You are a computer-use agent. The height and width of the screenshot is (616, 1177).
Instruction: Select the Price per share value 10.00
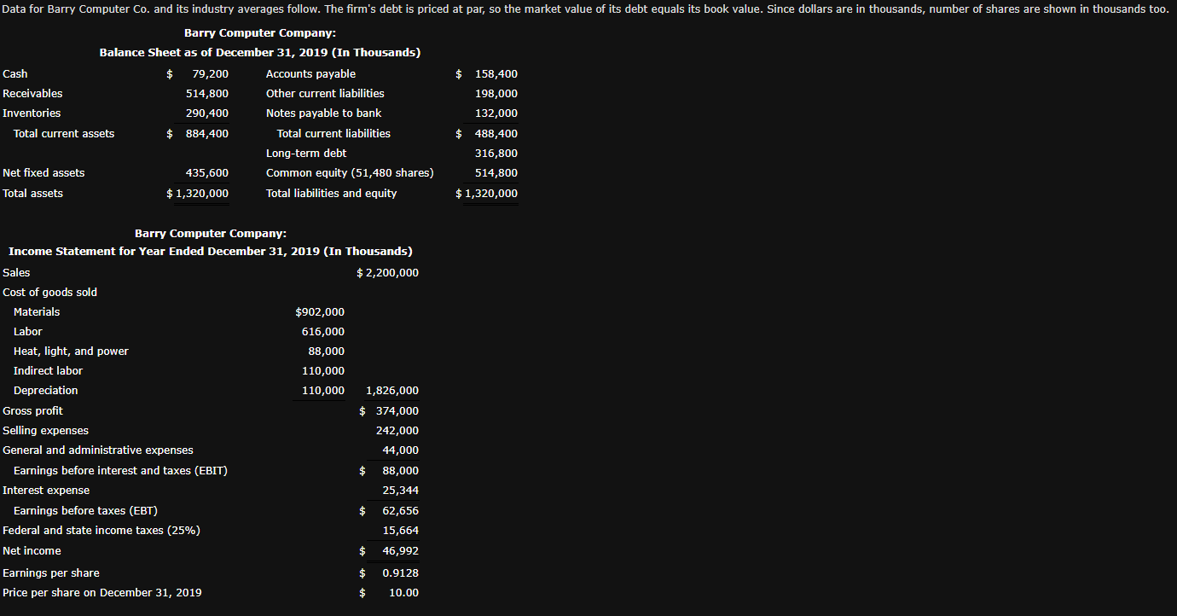click(x=403, y=593)
